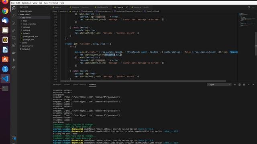The height and width of the screenshot is (144, 257).
Task: Create a new terminal with plus icon
Action: click(235, 84)
